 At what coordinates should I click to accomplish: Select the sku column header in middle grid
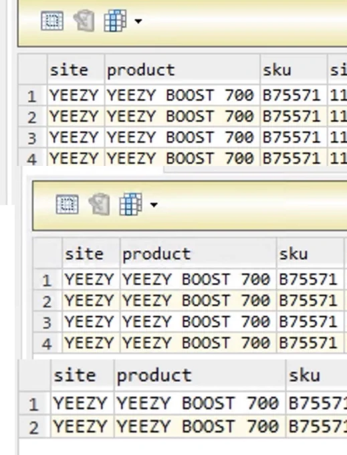[310, 254]
